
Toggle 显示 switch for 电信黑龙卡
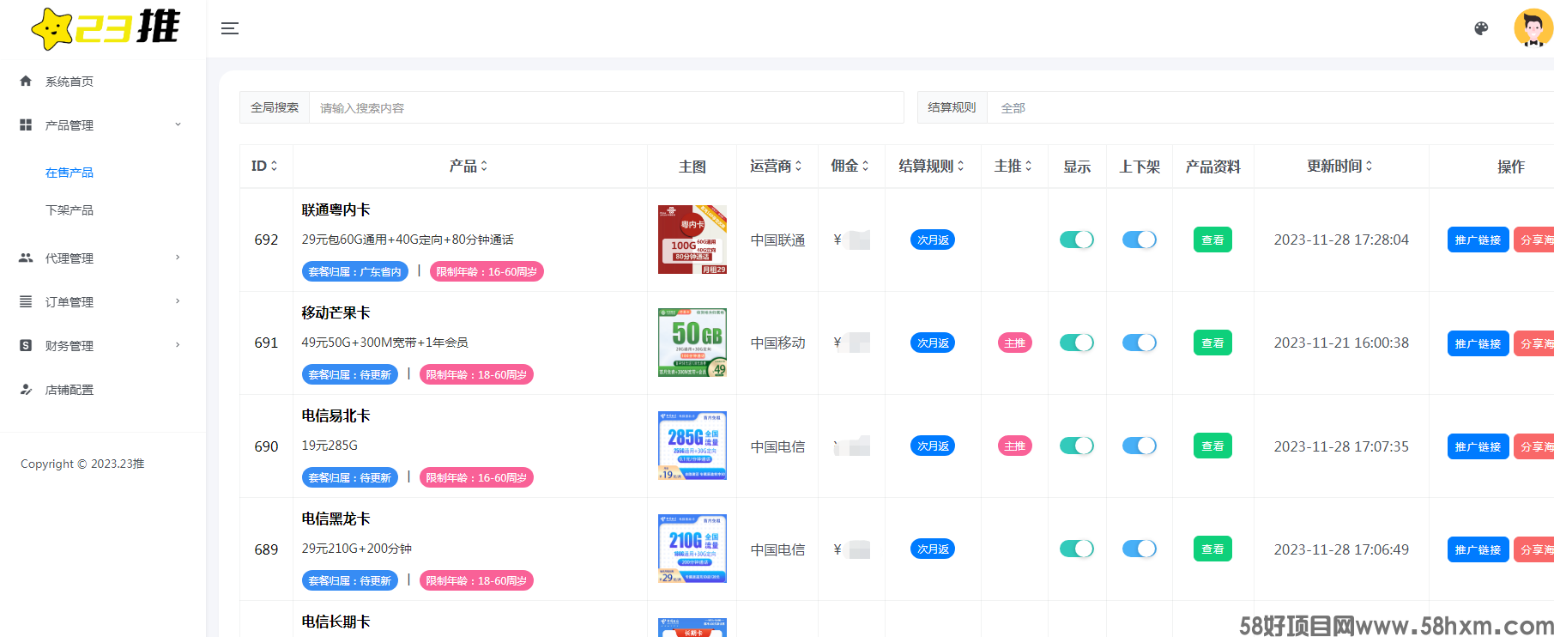click(1077, 549)
